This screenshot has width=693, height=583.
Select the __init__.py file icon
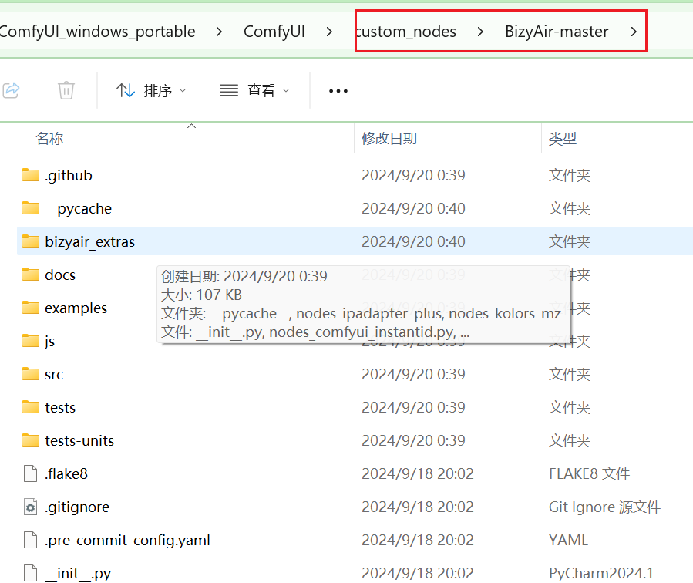(x=31, y=573)
